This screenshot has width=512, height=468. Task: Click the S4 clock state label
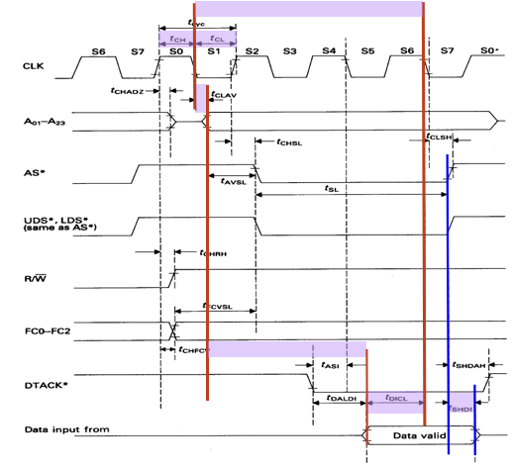tap(329, 50)
